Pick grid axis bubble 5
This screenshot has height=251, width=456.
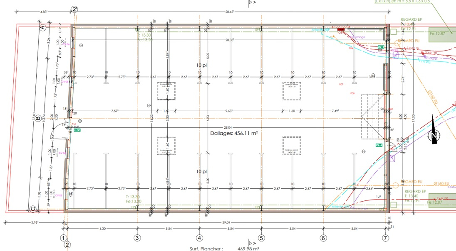pos(261,238)
